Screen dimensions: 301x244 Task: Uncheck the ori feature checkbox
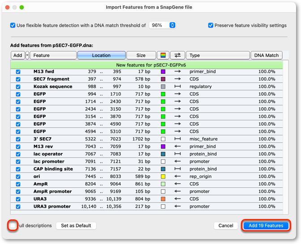[18, 177]
